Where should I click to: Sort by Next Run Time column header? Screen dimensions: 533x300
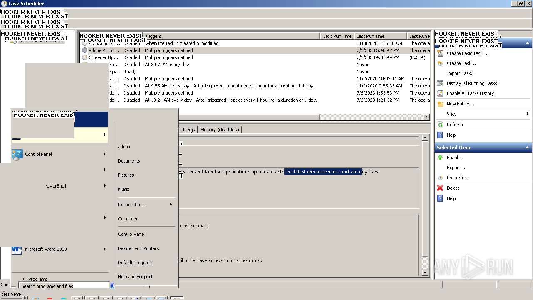click(337, 36)
